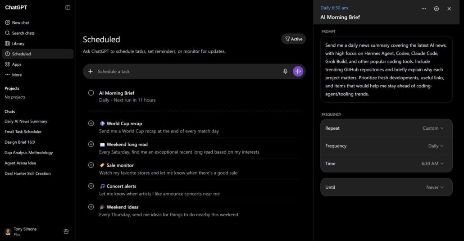
Task: Pause the AI Morning Brief task
Action: (x=436, y=9)
